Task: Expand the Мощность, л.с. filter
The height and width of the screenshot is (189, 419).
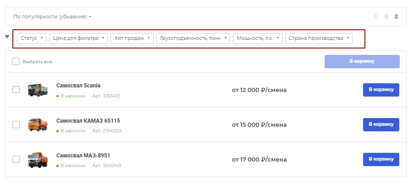Action: click(258, 38)
